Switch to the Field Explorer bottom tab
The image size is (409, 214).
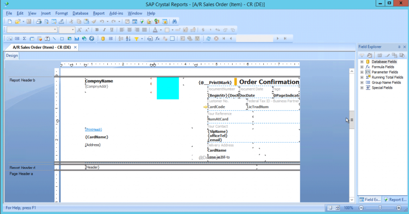[x=370, y=200]
